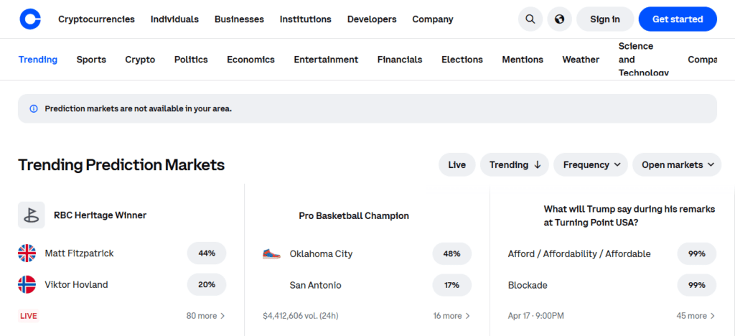The height and width of the screenshot is (336, 735).
Task: Select the Blockade 99% button
Action: (x=696, y=284)
